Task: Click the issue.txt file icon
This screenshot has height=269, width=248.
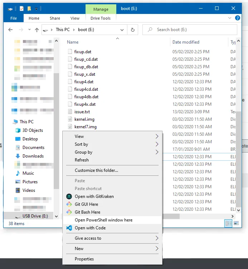Action: tap(70, 112)
